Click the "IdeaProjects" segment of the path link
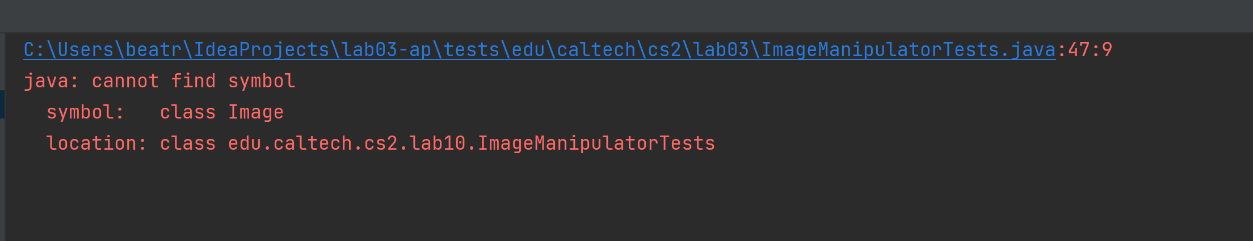Viewport: 1253px width, 241px height. tap(261, 50)
